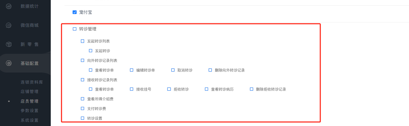The image size is (409, 126).
Task: Click the 基础配置 gear icon
Action: pyautogui.click(x=9, y=64)
